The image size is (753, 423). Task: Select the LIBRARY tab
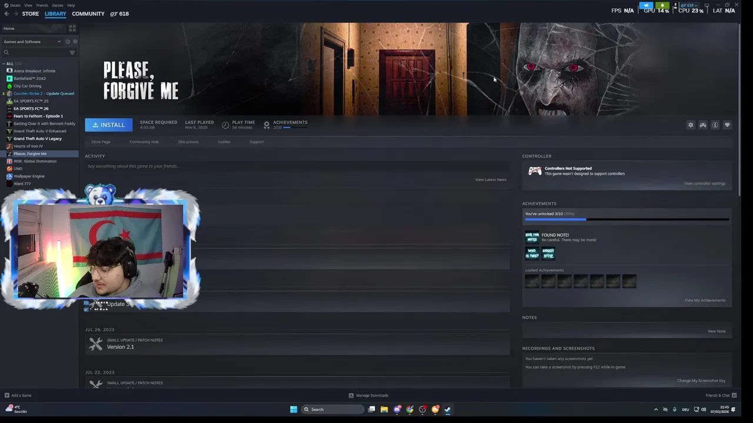pos(55,14)
